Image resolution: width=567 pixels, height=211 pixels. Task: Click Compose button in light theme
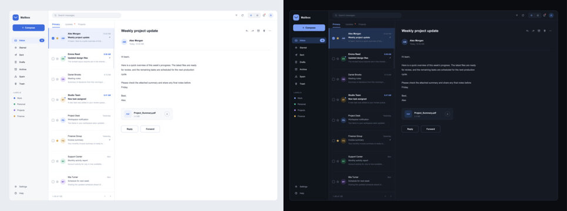(29, 28)
